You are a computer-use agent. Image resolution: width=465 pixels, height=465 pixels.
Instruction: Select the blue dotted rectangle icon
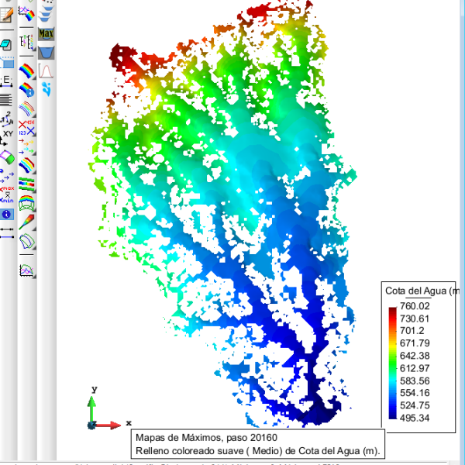point(7,62)
